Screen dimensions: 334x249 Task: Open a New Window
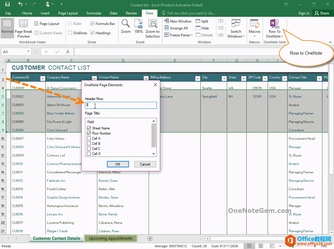[178, 21]
